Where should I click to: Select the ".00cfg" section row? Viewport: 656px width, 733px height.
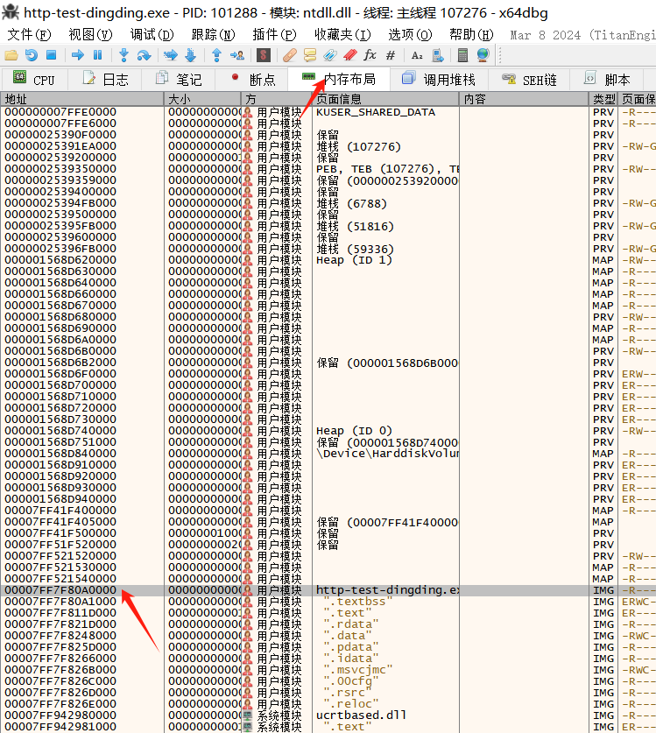pos(328,681)
